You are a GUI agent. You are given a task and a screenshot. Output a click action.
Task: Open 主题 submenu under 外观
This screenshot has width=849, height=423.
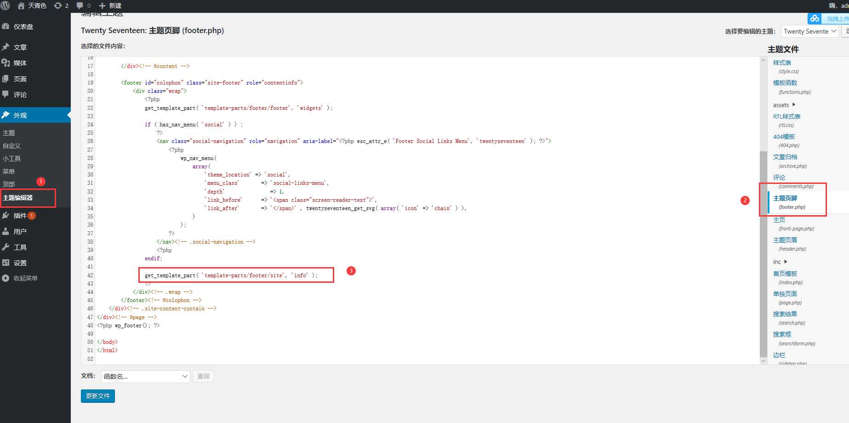click(x=9, y=133)
